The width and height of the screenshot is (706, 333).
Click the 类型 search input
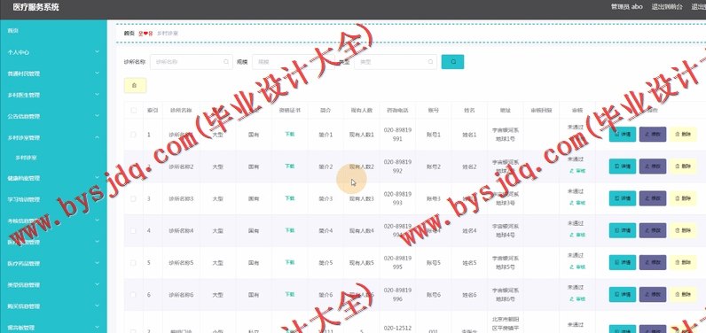coord(396,62)
